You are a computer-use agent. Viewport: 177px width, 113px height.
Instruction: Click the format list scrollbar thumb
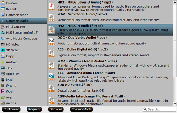pos(175,41)
